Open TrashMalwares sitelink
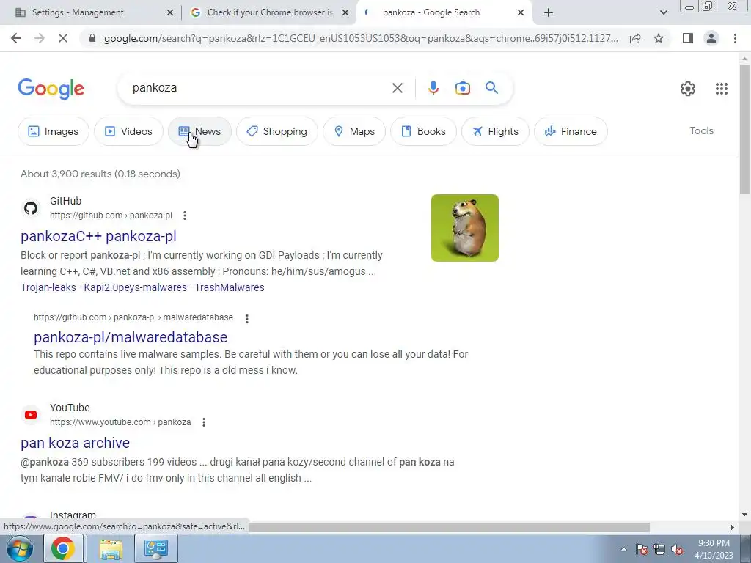The image size is (751, 563). [x=230, y=287]
